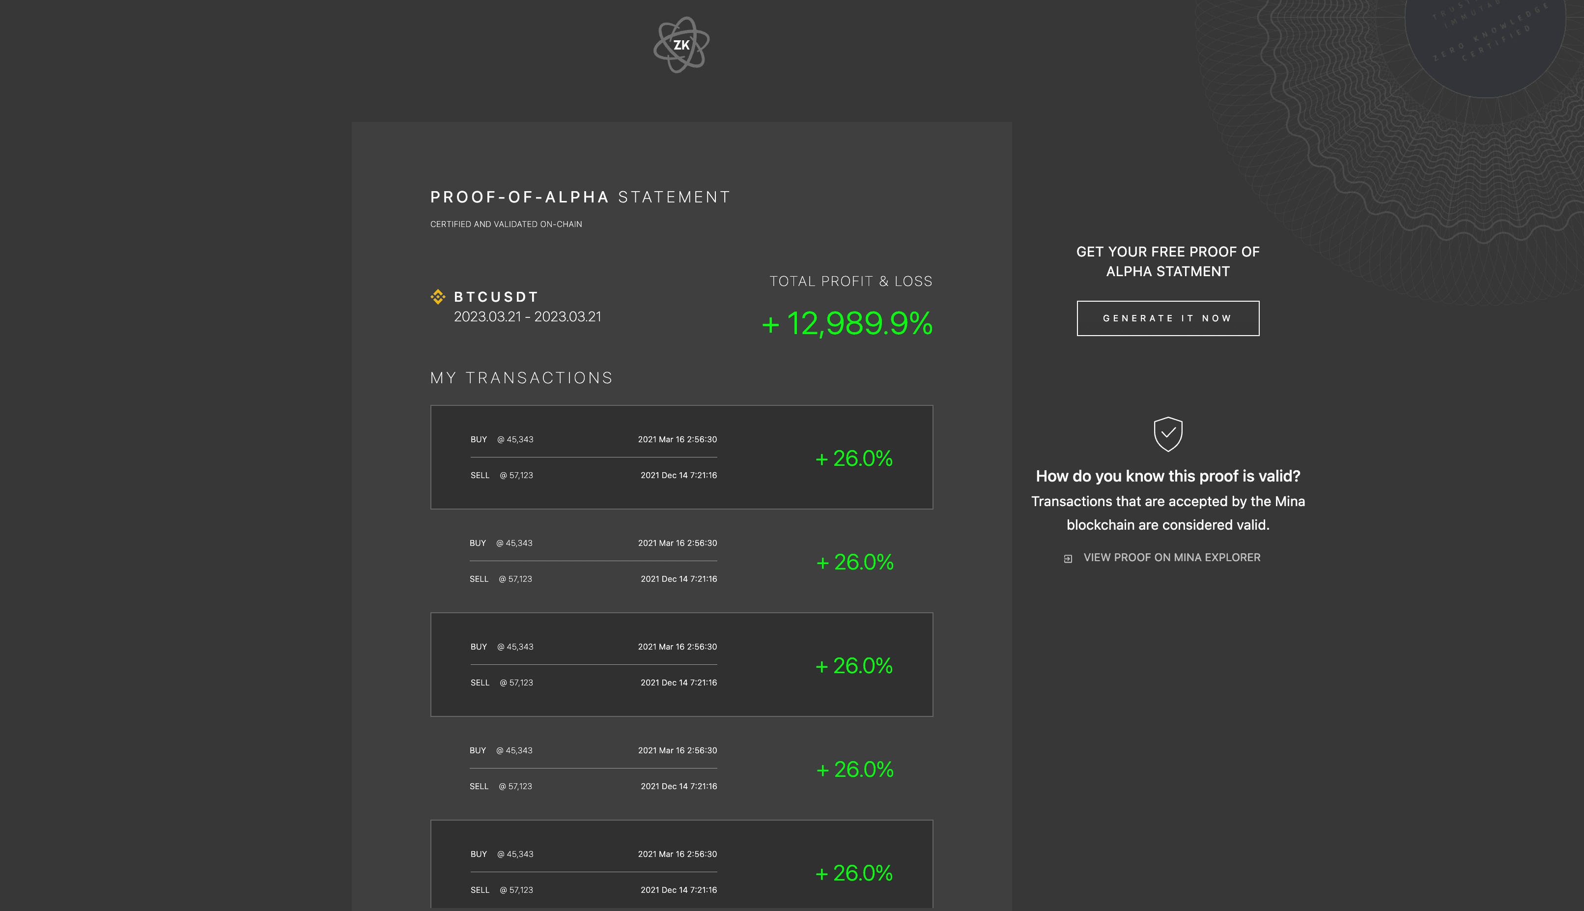Click 'Certified and validated on-chain' subtitle
This screenshot has width=1584, height=911.
pyautogui.click(x=506, y=224)
